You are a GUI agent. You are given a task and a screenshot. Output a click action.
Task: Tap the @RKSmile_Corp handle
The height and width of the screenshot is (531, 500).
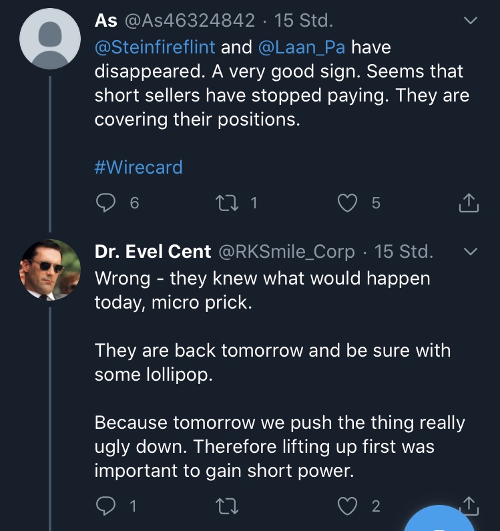287,252
